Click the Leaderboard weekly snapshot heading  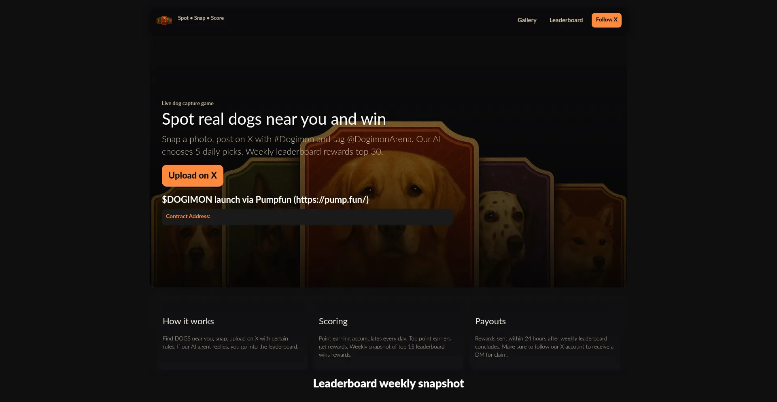click(x=388, y=383)
